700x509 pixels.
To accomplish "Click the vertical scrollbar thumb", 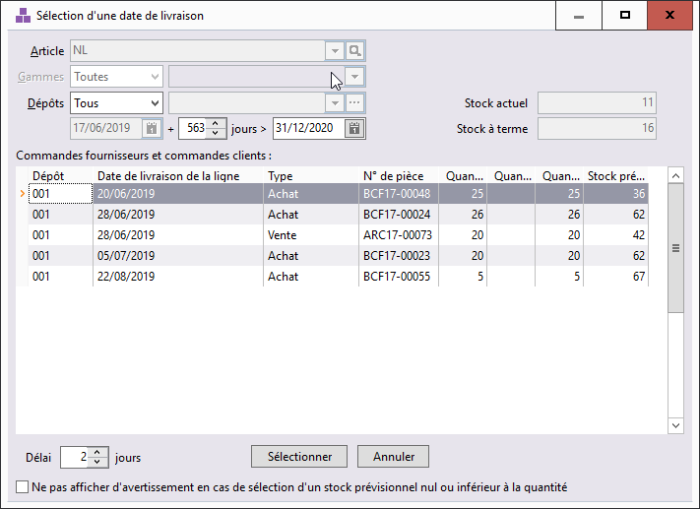I will point(676,248).
